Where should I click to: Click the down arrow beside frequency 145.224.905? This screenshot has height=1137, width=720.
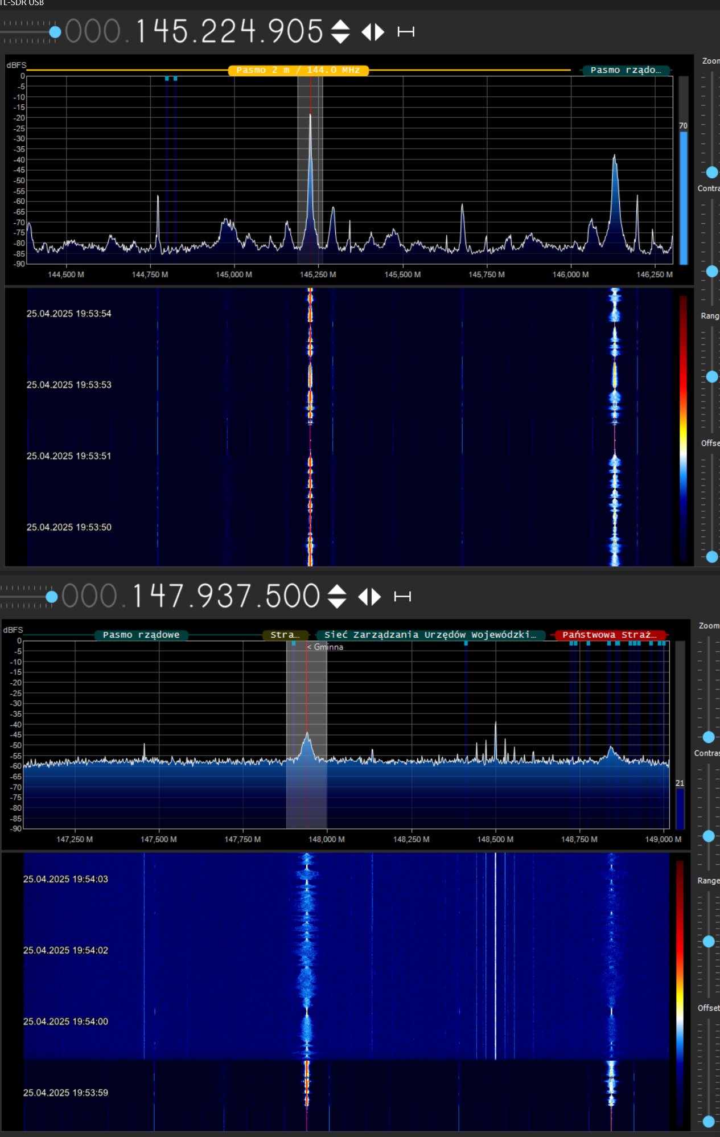(x=340, y=39)
